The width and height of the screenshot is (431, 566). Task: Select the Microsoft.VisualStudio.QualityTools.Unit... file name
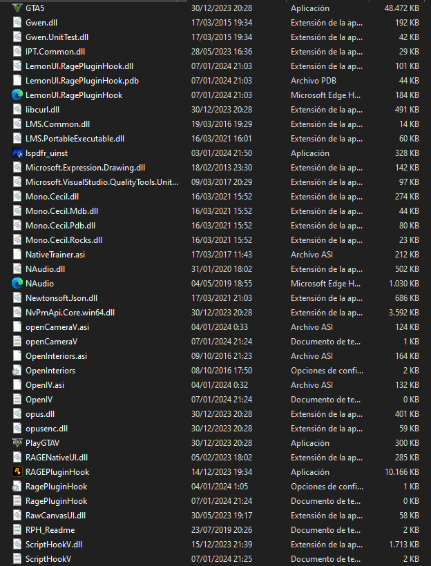[x=102, y=182]
